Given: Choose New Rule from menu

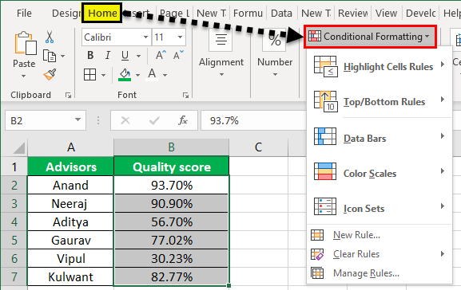Looking at the screenshot, I should [x=379, y=235].
